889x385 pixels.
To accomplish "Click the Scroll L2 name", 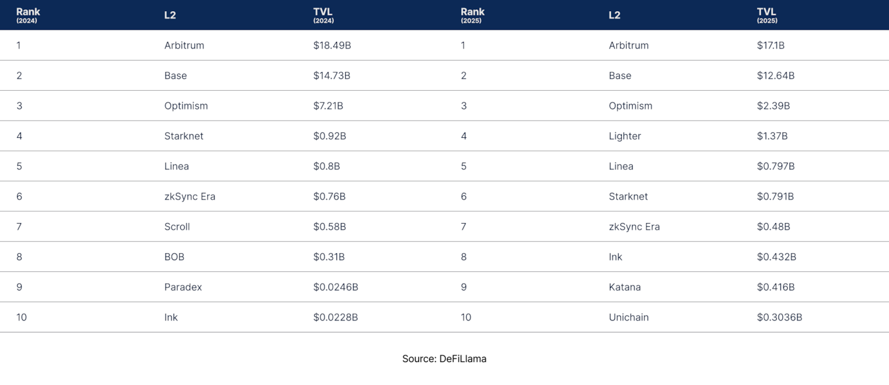I will click(177, 227).
